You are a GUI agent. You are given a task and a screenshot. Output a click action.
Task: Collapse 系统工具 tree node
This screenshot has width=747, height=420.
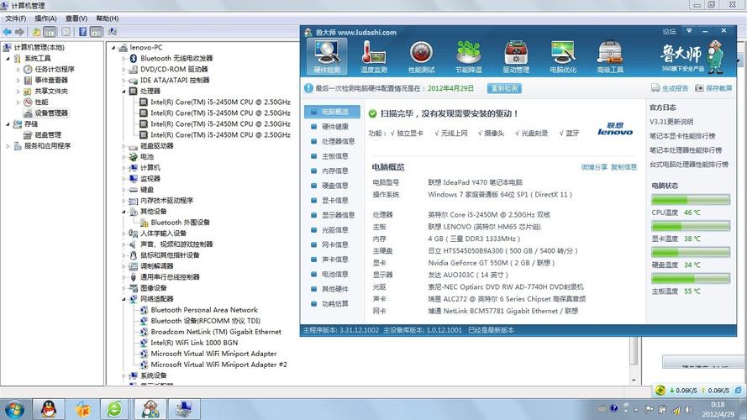pos(8,58)
